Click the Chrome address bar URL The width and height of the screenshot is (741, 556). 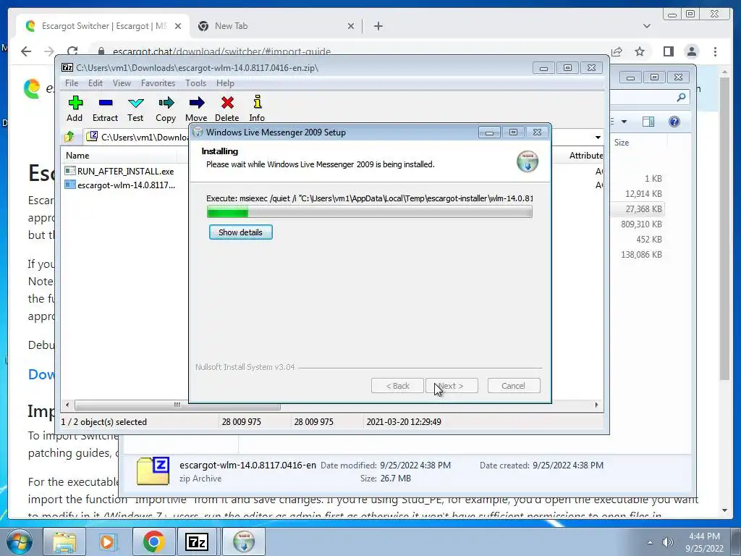[x=222, y=51]
